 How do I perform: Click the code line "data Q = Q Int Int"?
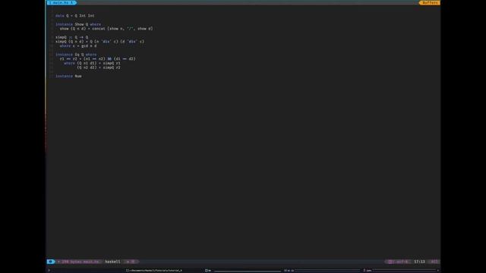tap(75, 16)
